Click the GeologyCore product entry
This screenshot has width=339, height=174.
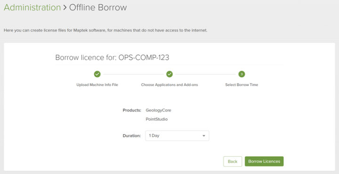(x=159, y=110)
